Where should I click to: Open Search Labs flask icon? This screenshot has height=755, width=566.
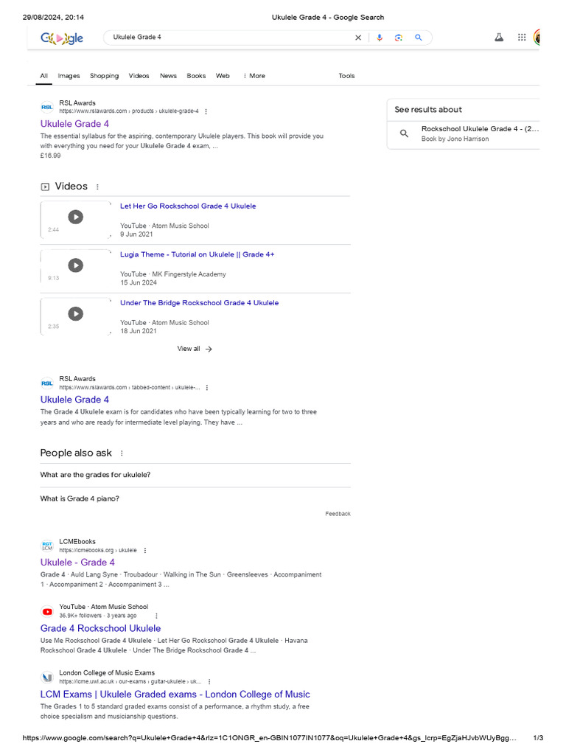[499, 38]
